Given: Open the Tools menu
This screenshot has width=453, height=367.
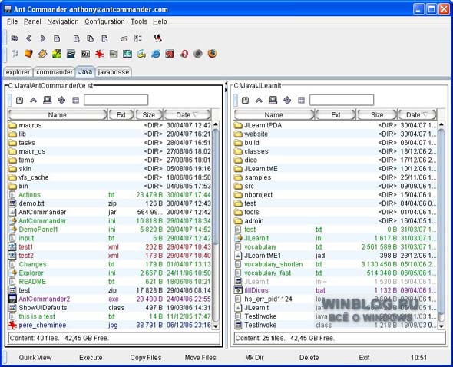Looking at the screenshot, I should [139, 21].
